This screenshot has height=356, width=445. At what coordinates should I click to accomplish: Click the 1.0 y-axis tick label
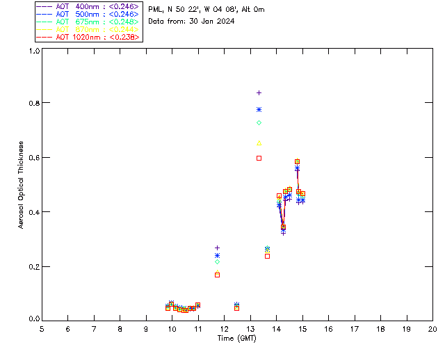[x=34, y=51]
